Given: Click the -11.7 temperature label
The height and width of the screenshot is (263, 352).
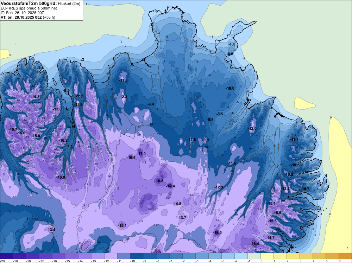Looking at the screenshot, I should point(205,141).
